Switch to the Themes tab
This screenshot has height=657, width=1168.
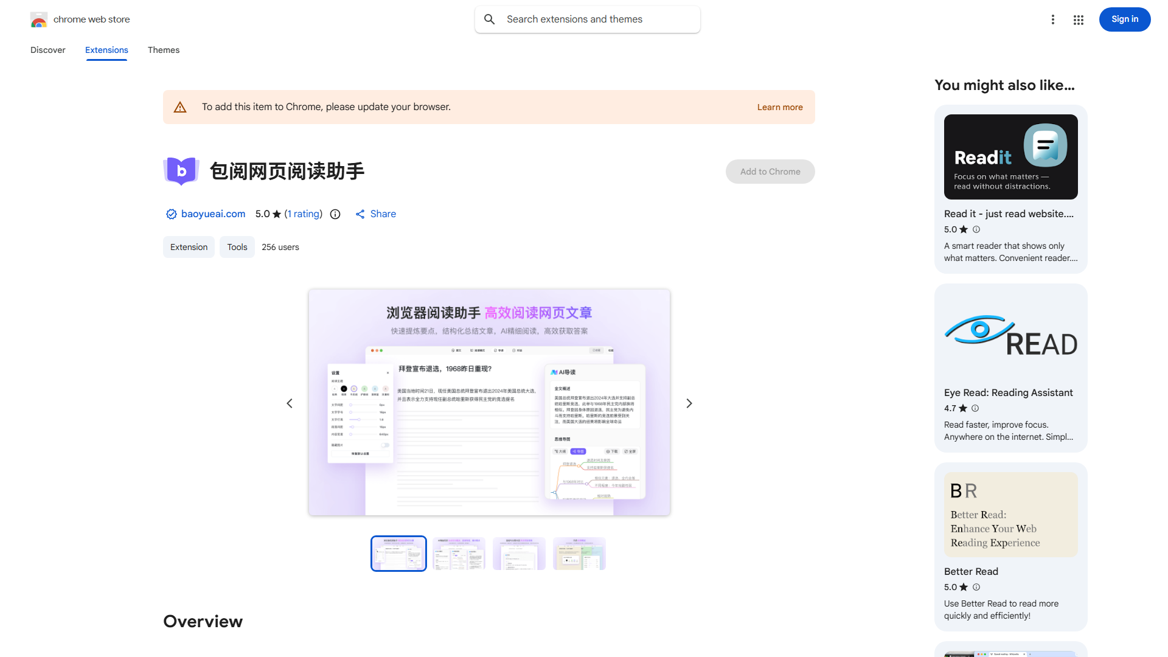coord(163,50)
